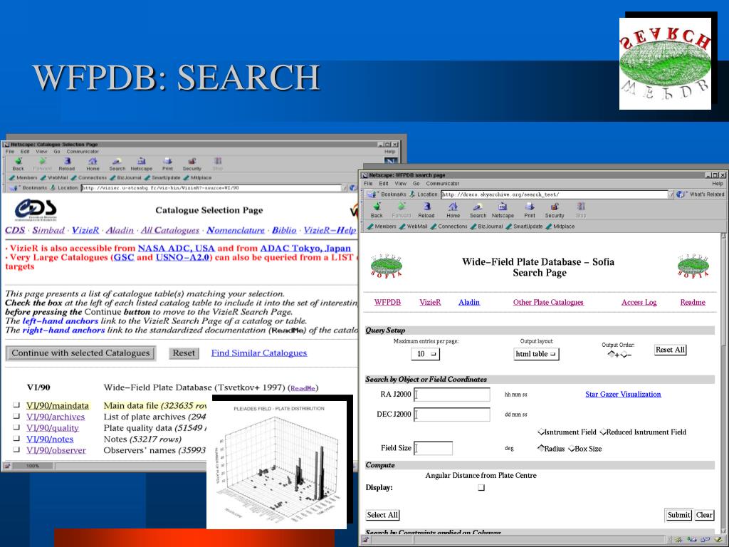Check the VI/90/notes catalogue box
The height and width of the screenshot is (547, 729).
click(17, 439)
